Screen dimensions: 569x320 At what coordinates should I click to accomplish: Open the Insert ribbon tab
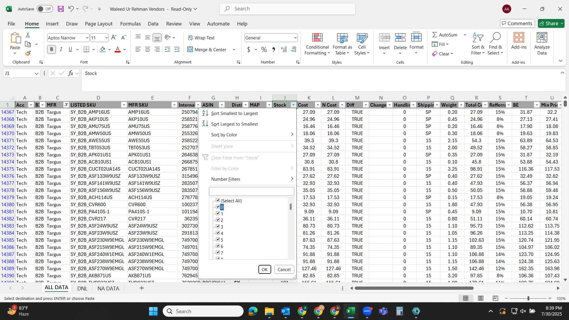coord(52,24)
